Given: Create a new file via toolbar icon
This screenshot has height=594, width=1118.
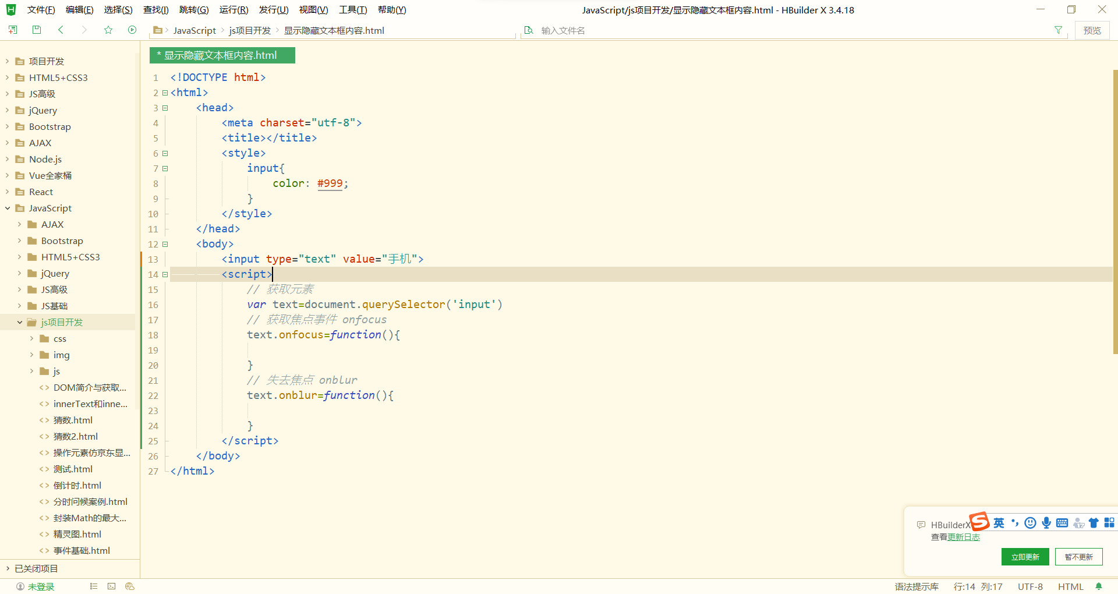Looking at the screenshot, I should [12, 30].
